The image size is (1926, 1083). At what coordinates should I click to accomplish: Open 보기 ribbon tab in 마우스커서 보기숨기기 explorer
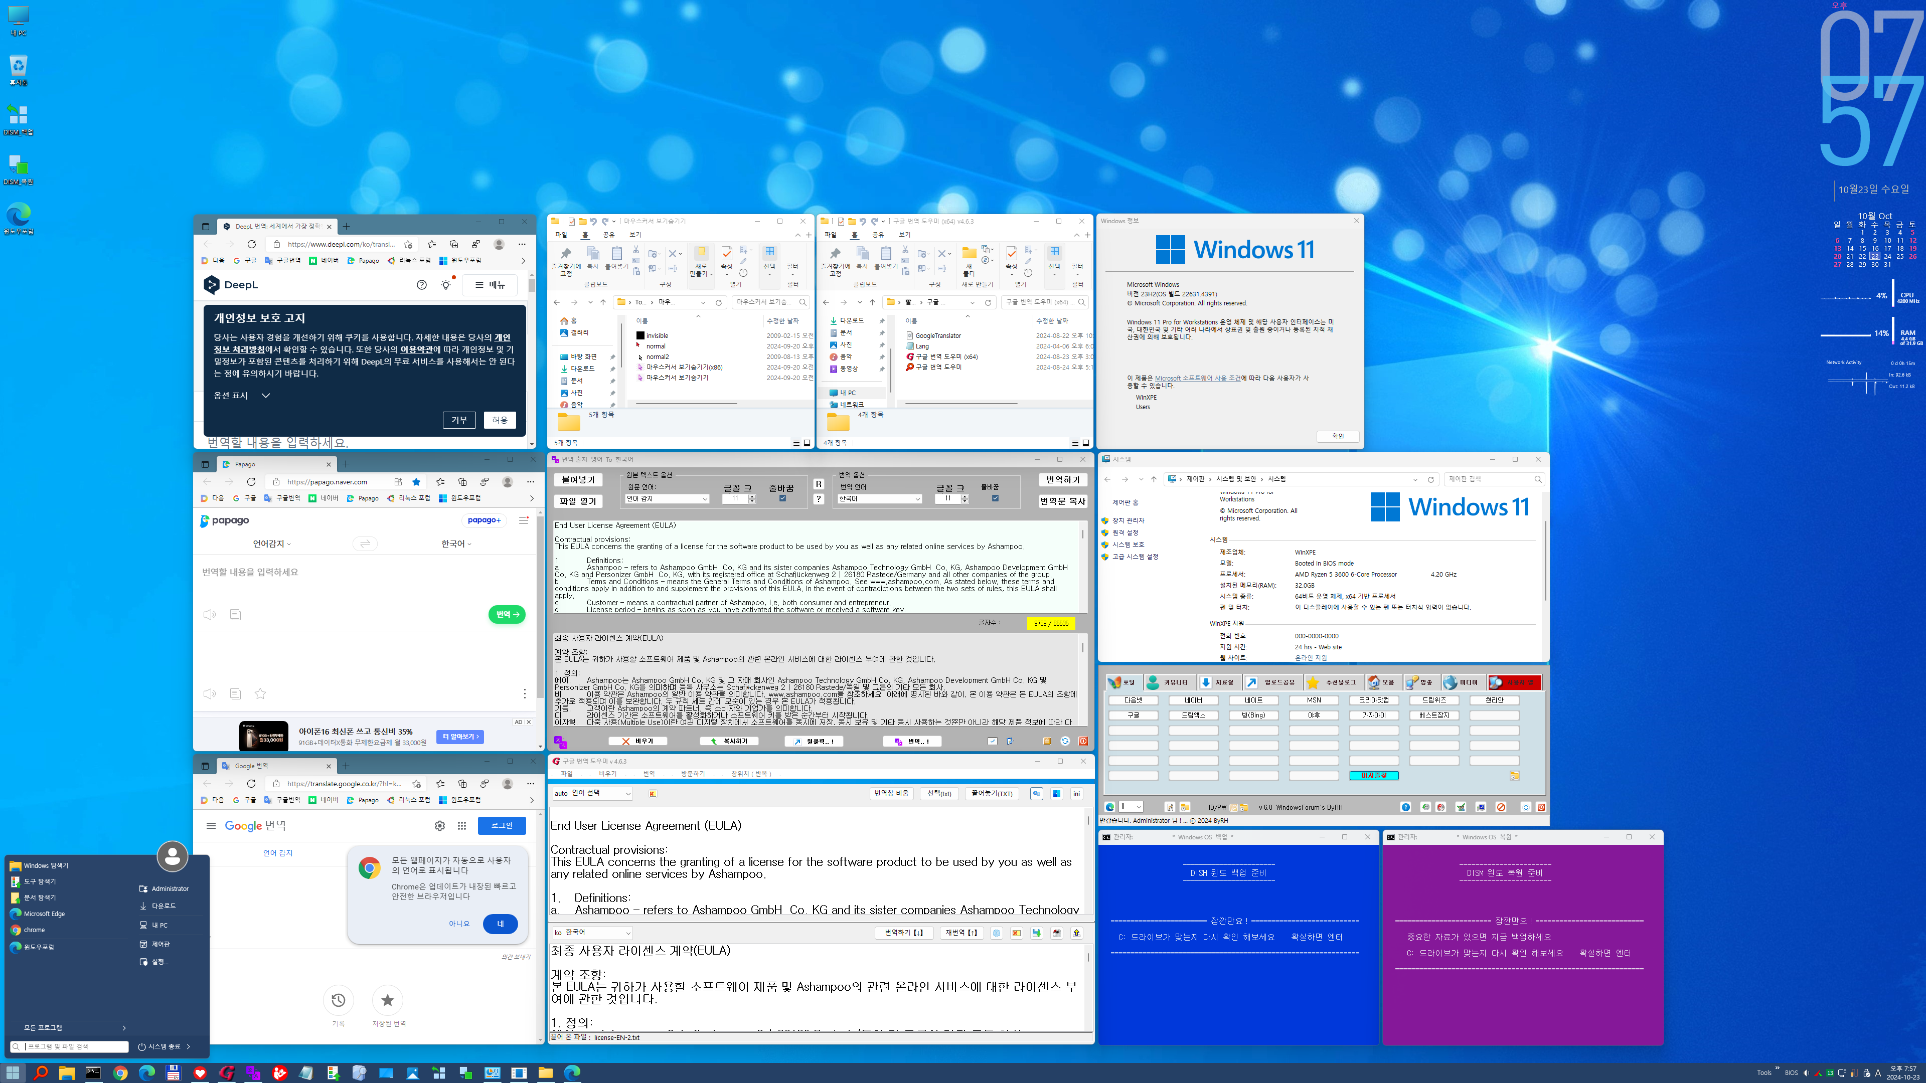635,235
